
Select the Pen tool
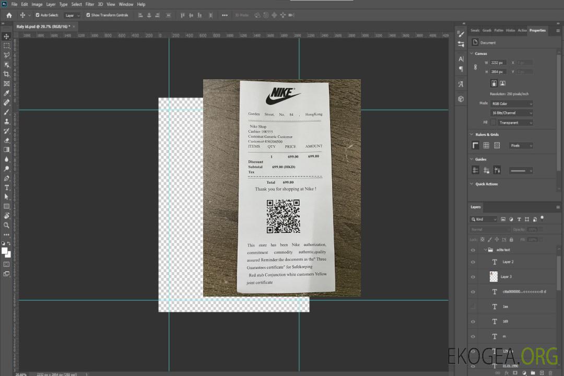pyautogui.click(x=6, y=178)
